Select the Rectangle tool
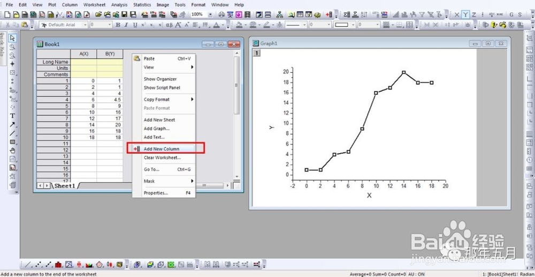Image resolution: width=535 pixels, height=277 pixels. pyautogui.click(x=13, y=142)
